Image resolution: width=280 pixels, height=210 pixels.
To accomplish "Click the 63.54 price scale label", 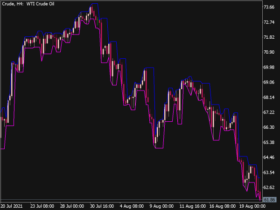I will pyautogui.click(x=269, y=173).
